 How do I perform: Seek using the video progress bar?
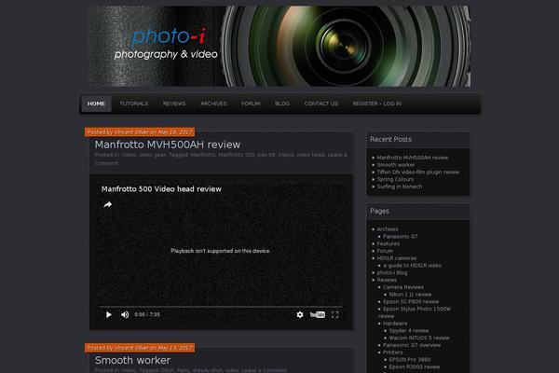point(221,306)
